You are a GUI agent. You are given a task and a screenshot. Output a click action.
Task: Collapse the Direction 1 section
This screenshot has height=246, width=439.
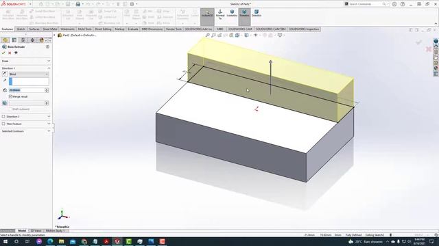(x=49, y=68)
